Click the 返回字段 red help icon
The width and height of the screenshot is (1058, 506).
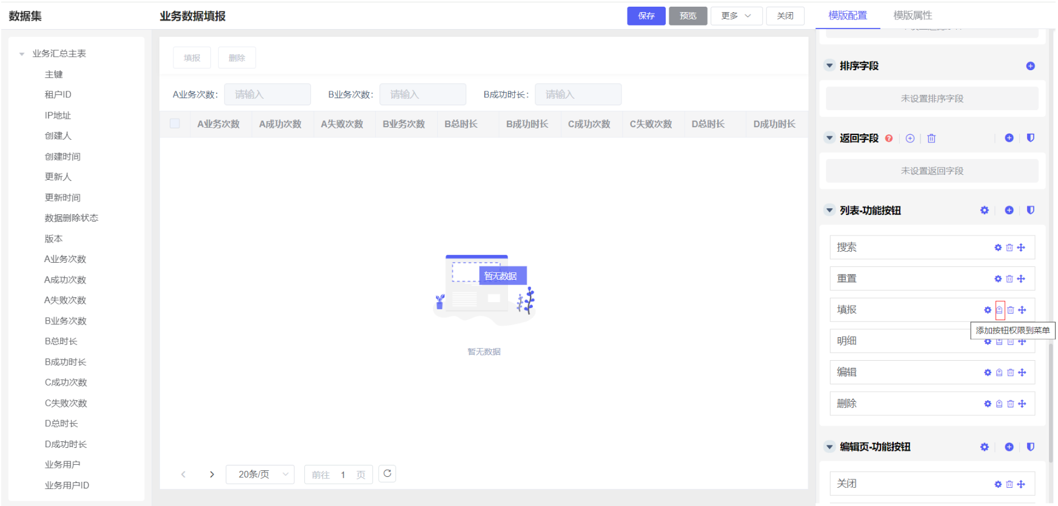(889, 139)
